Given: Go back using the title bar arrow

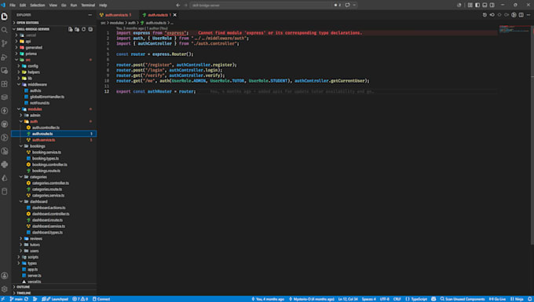Looking at the screenshot, I should [x=177, y=6].
